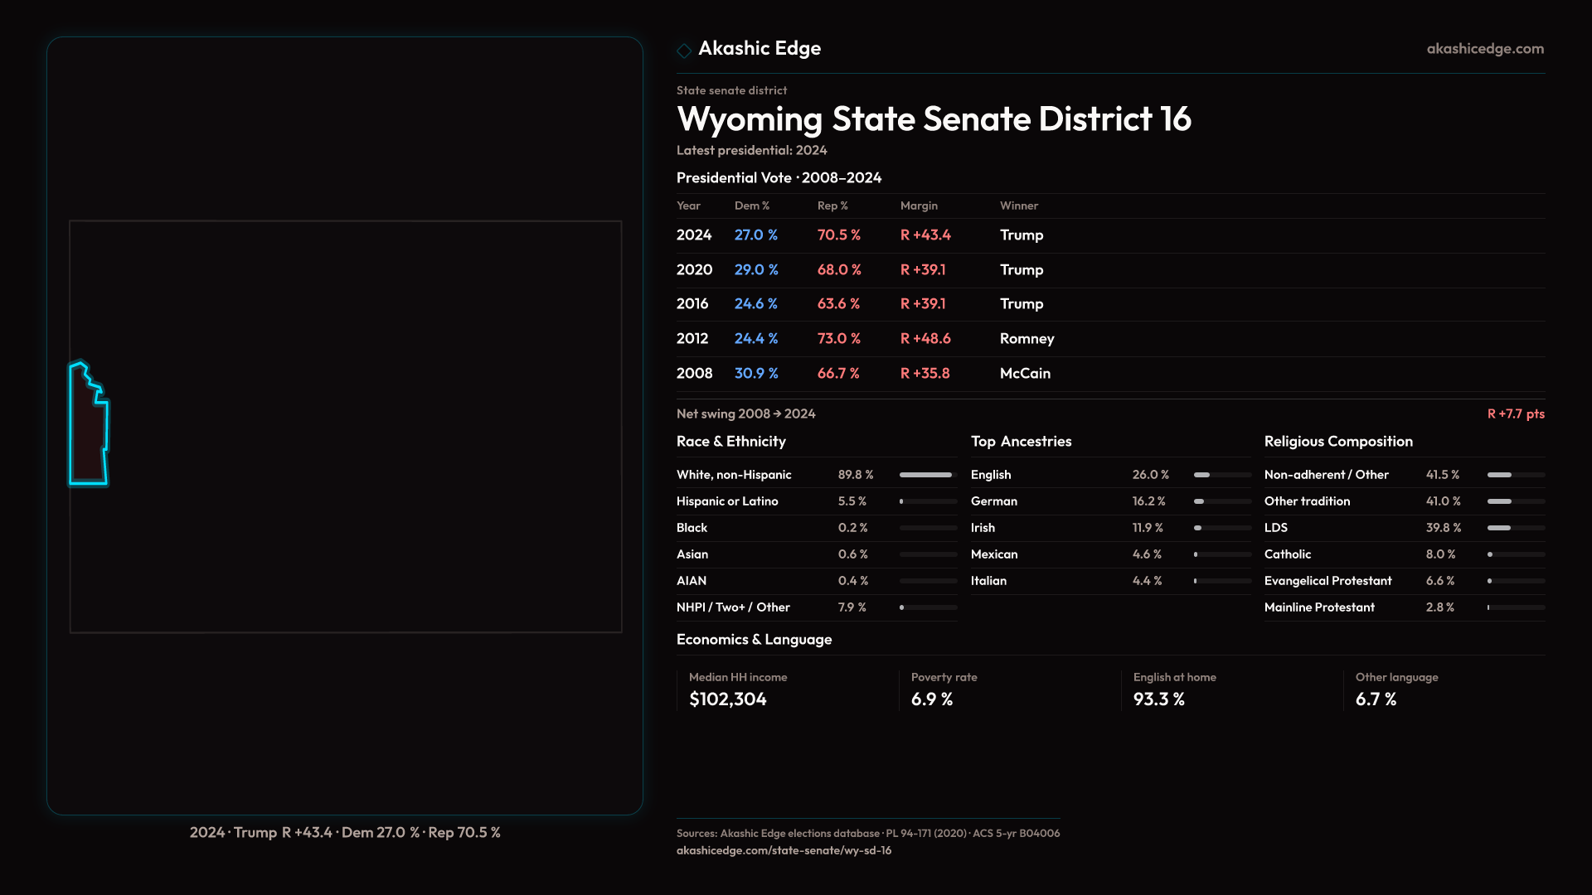Click the Other language stat card
The image size is (1592, 895).
coord(1376,689)
